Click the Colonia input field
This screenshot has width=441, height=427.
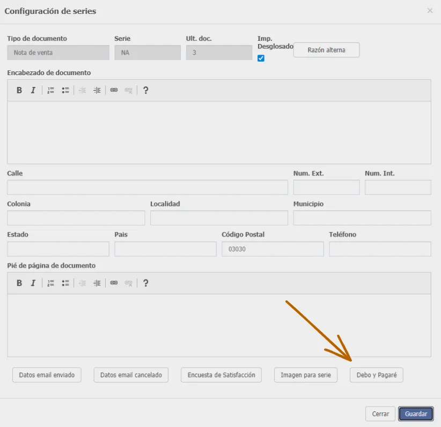pyautogui.click(x=76, y=218)
